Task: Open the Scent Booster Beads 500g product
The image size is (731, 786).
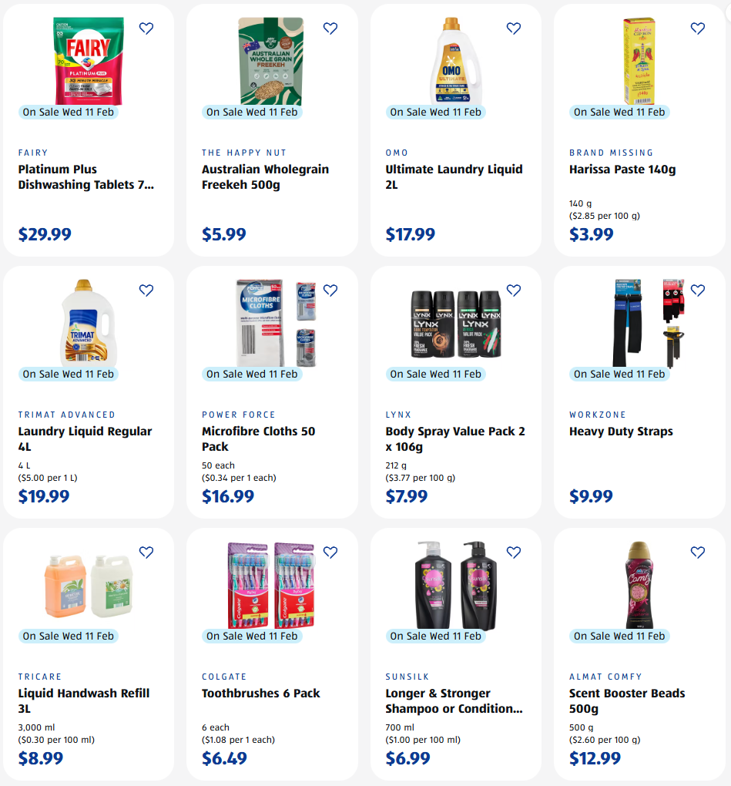Action: coord(626,700)
